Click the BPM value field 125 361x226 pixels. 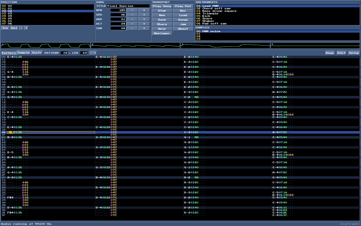click(x=118, y=10)
